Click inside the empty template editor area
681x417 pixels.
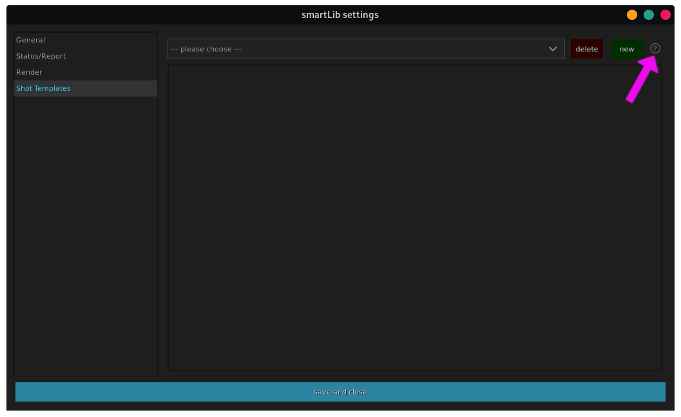pos(414,217)
